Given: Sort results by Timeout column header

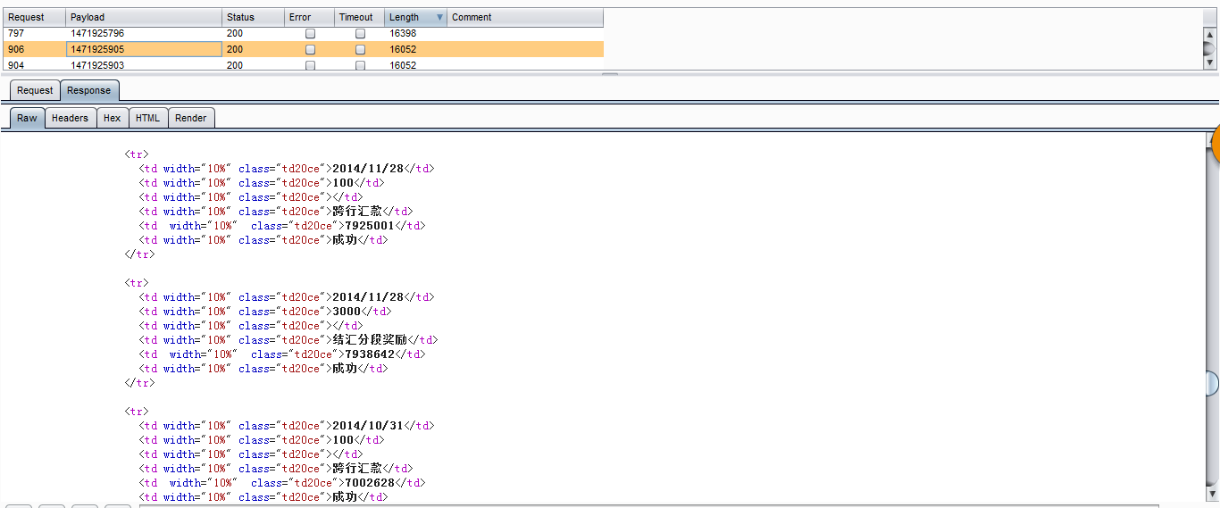Looking at the screenshot, I should (360, 17).
